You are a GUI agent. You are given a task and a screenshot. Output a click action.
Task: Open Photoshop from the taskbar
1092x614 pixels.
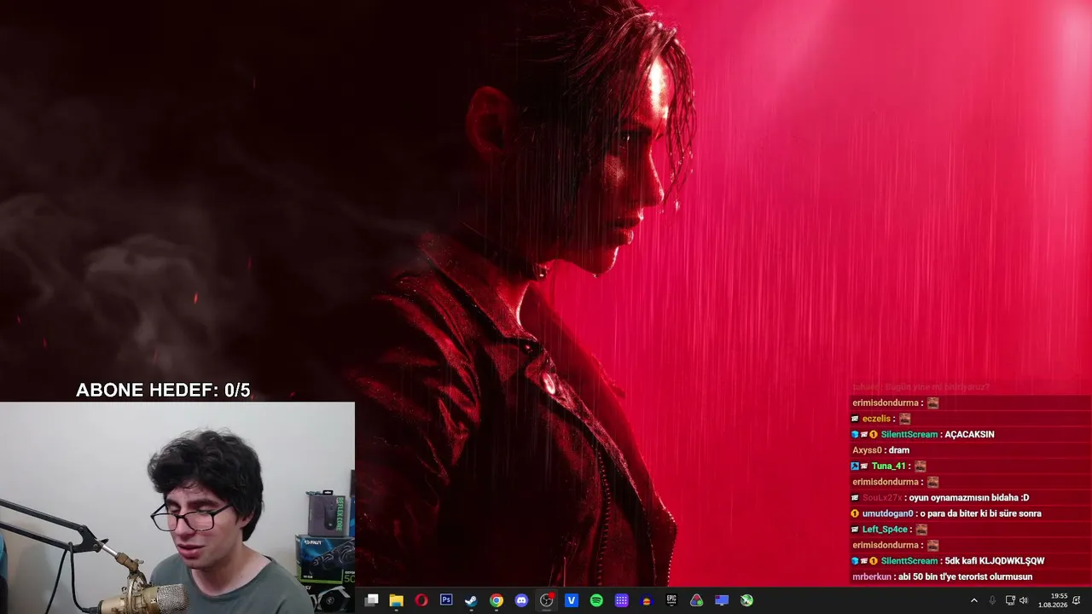(446, 600)
